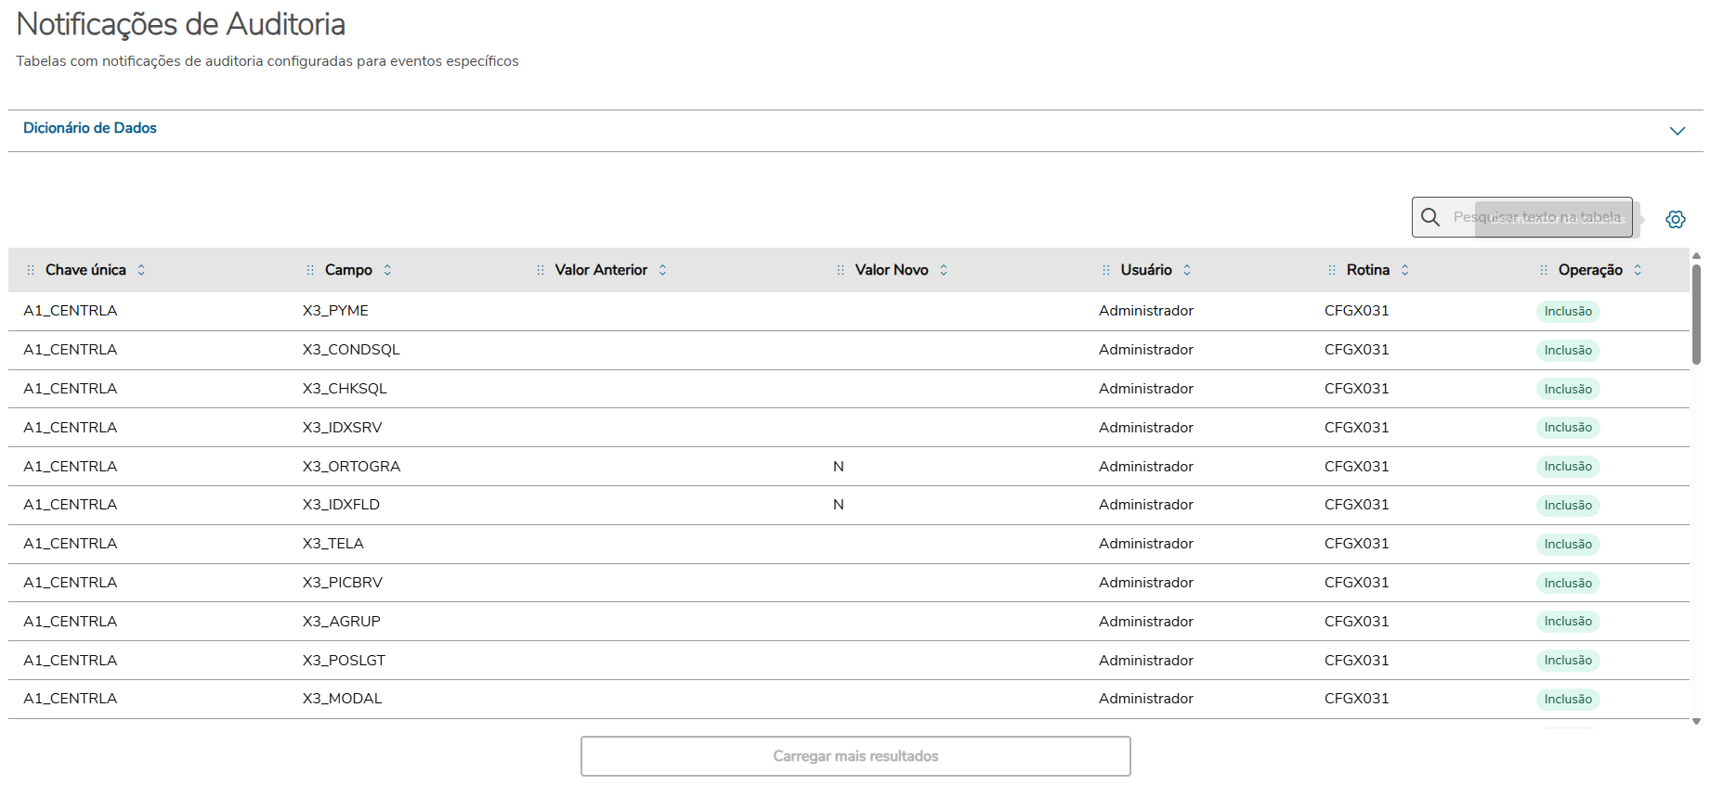The width and height of the screenshot is (1710, 785).
Task: Sort the Valor Novo column
Action: (944, 270)
